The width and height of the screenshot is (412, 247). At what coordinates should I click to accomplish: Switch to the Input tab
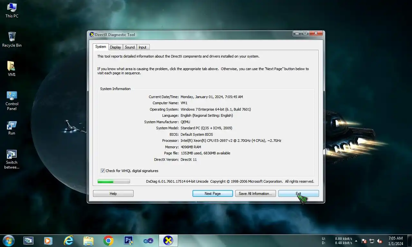(143, 47)
